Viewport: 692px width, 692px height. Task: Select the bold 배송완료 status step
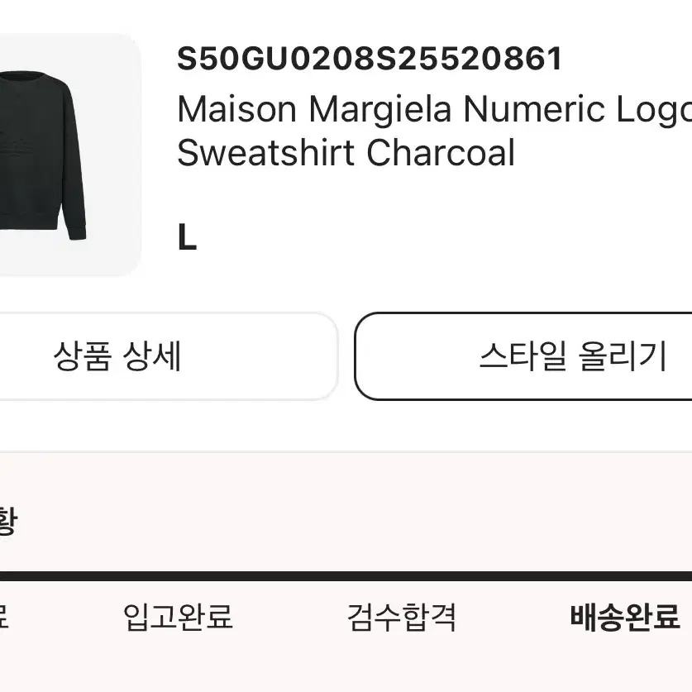(x=625, y=617)
